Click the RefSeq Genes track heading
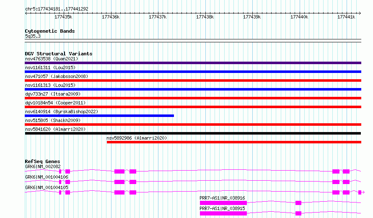 [x=42, y=161]
